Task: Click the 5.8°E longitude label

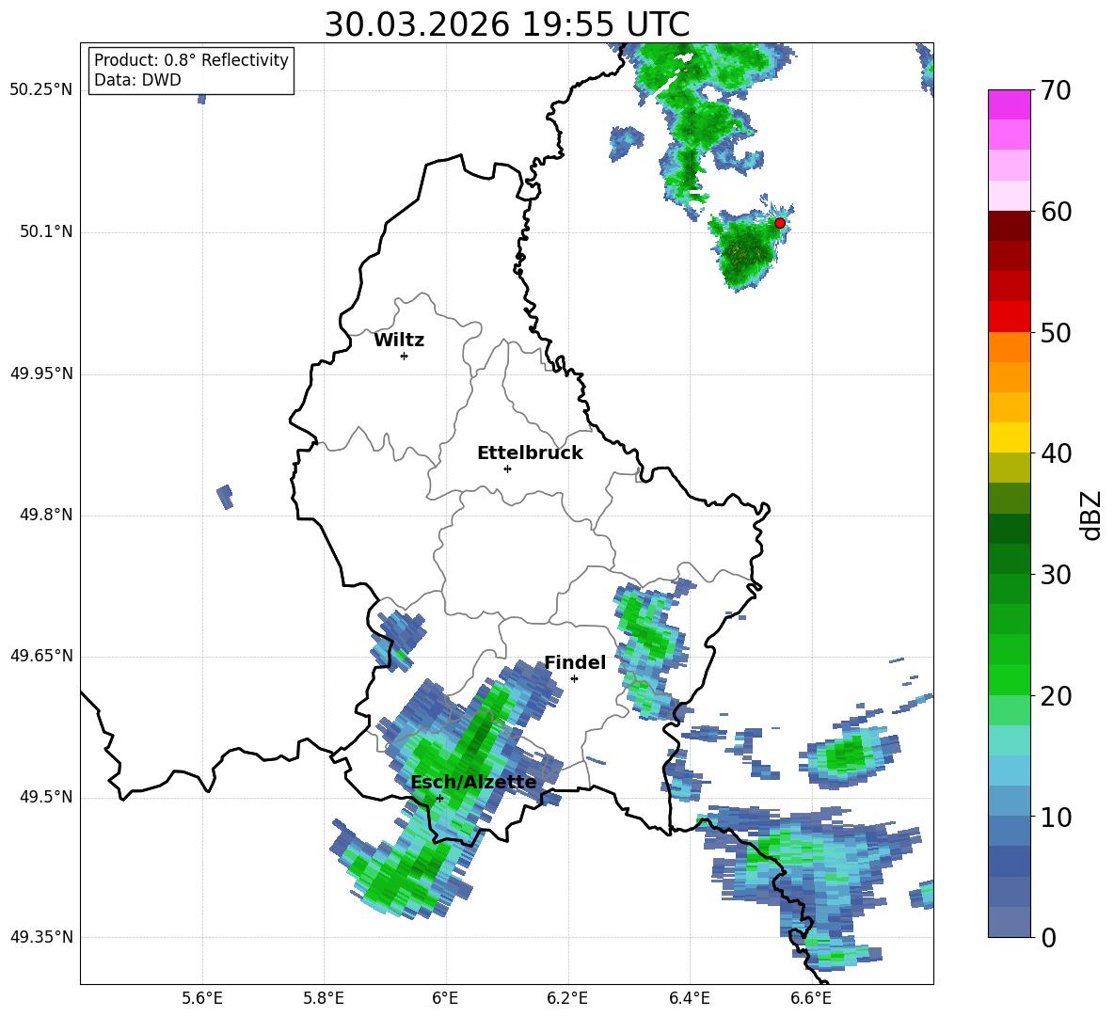Action: (324, 999)
